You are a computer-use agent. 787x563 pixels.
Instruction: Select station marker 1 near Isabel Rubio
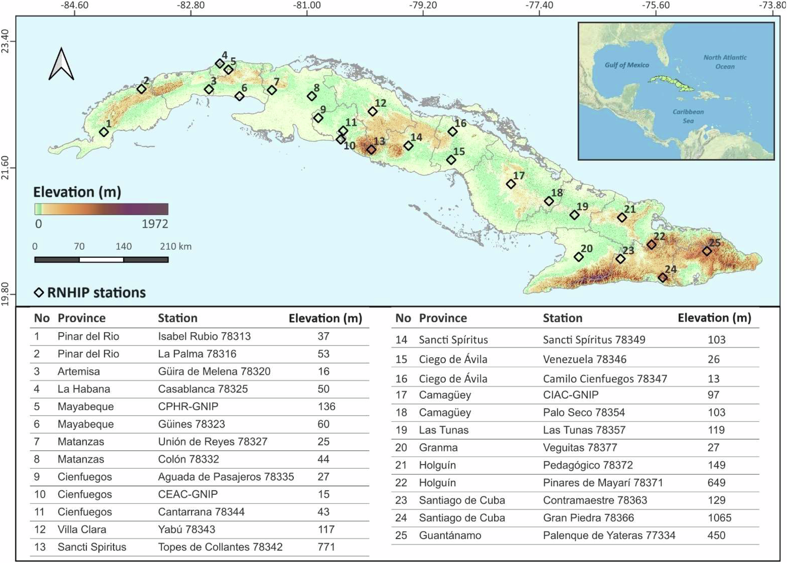104,132
